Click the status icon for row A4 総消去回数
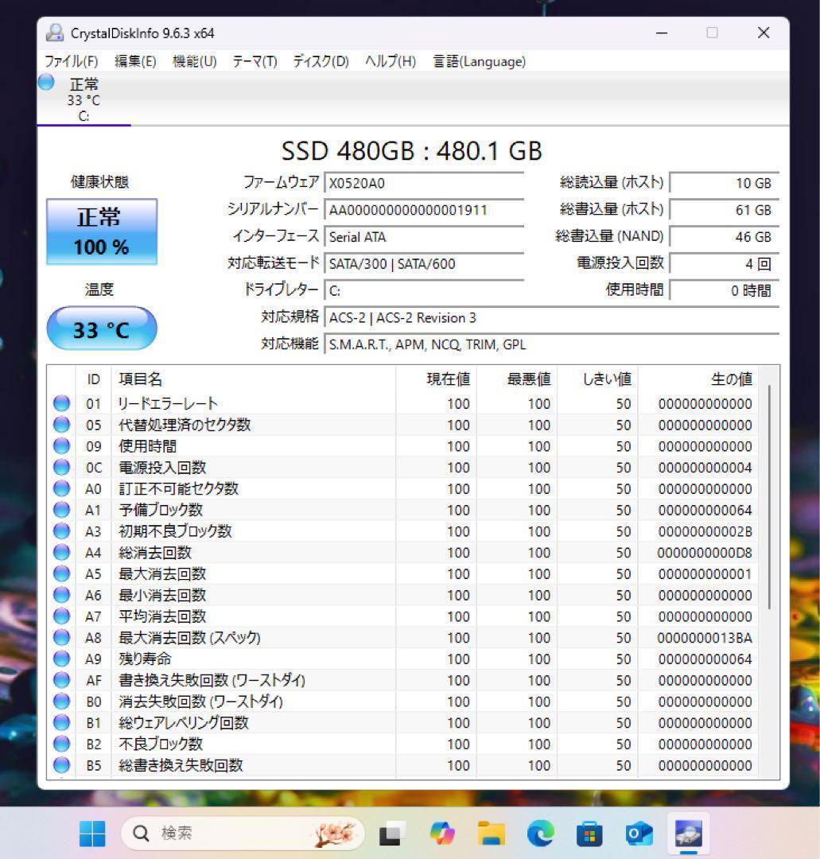Screen dimensions: 820x859 [x=61, y=553]
